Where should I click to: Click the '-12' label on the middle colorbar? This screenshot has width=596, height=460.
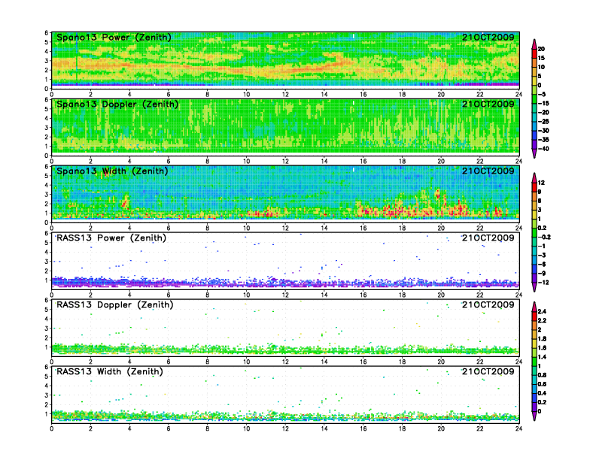coord(543,283)
